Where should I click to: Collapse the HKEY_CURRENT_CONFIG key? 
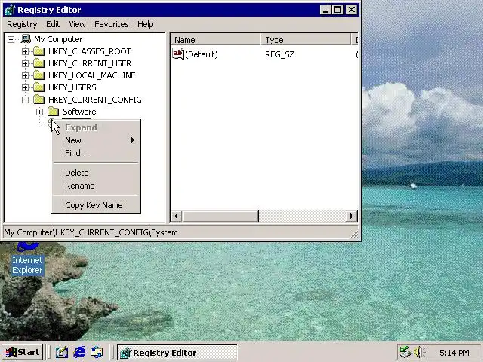(x=25, y=100)
